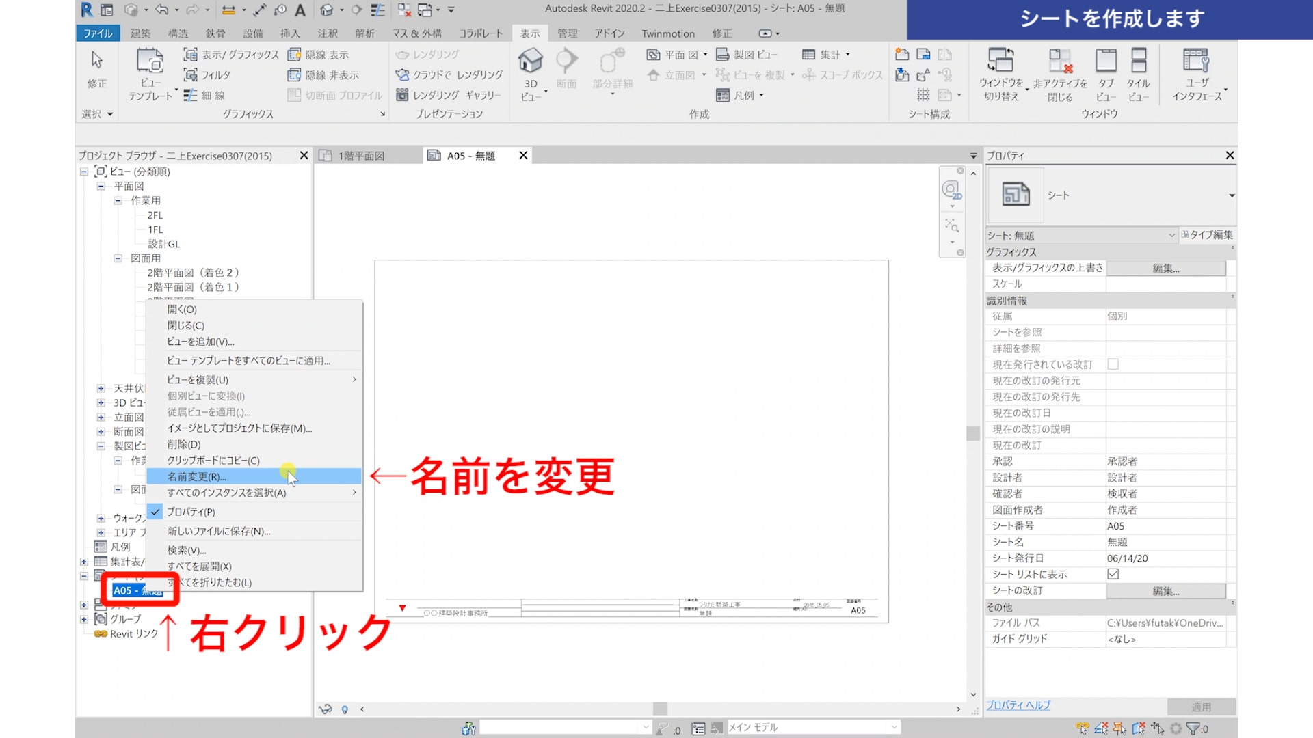Viewport: 1313px width, 738px height.
Task: Select the タイル ビュー icon
Action: click(1138, 61)
